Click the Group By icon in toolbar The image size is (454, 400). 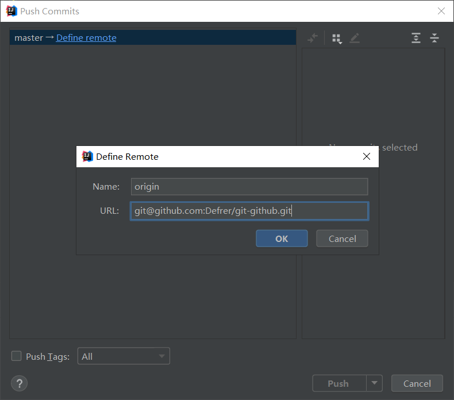click(x=337, y=39)
